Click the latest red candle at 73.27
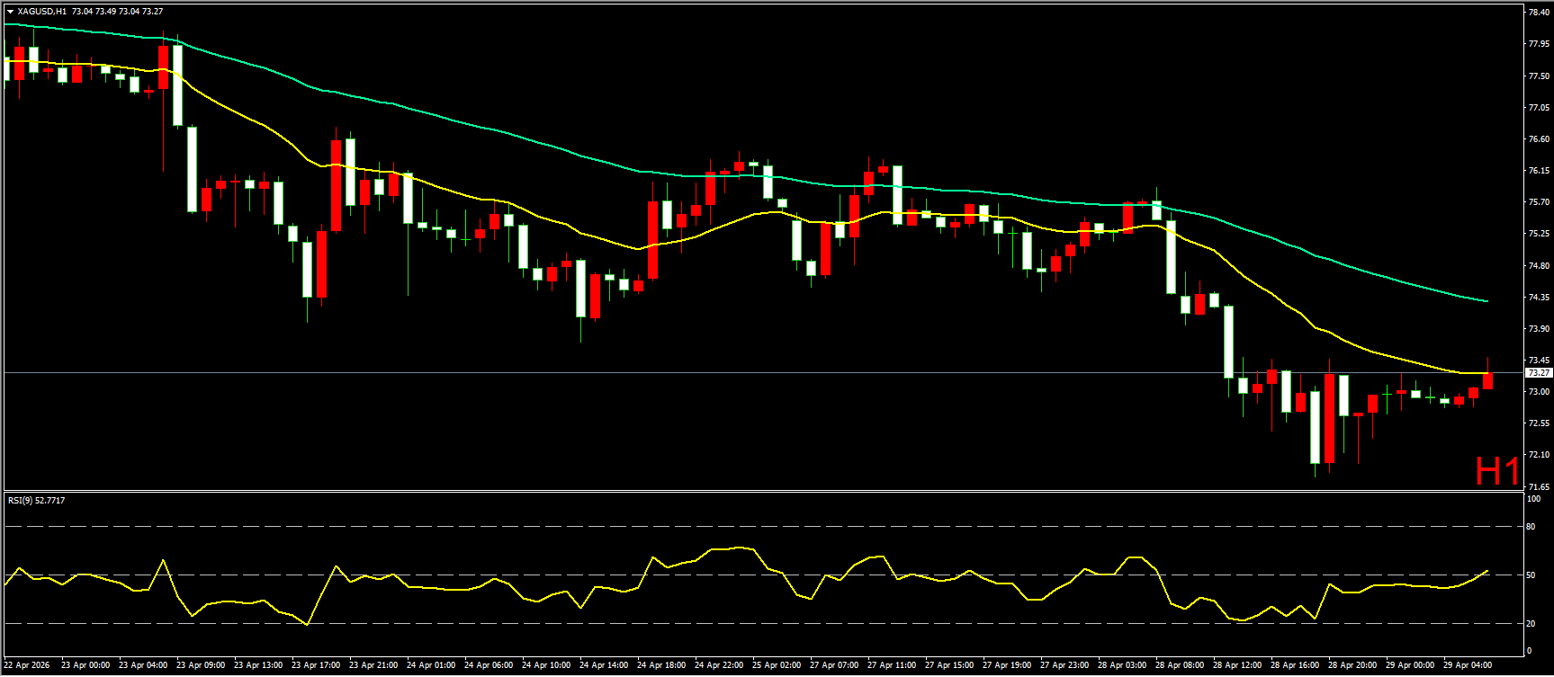Viewport: 1554px width, 677px height. click(x=1487, y=381)
